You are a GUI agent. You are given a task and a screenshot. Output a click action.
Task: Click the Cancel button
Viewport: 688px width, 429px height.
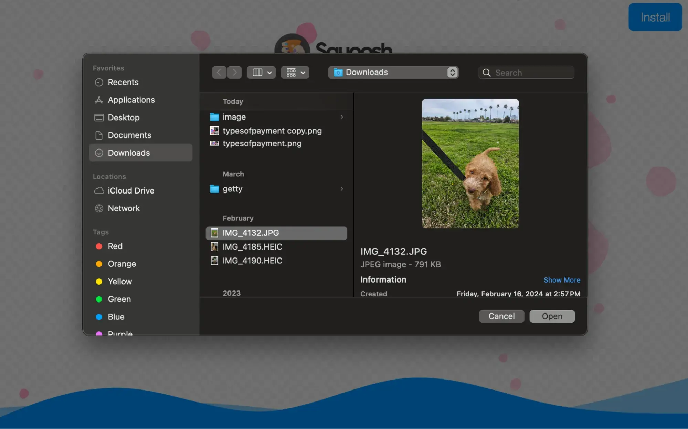click(501, 316)
